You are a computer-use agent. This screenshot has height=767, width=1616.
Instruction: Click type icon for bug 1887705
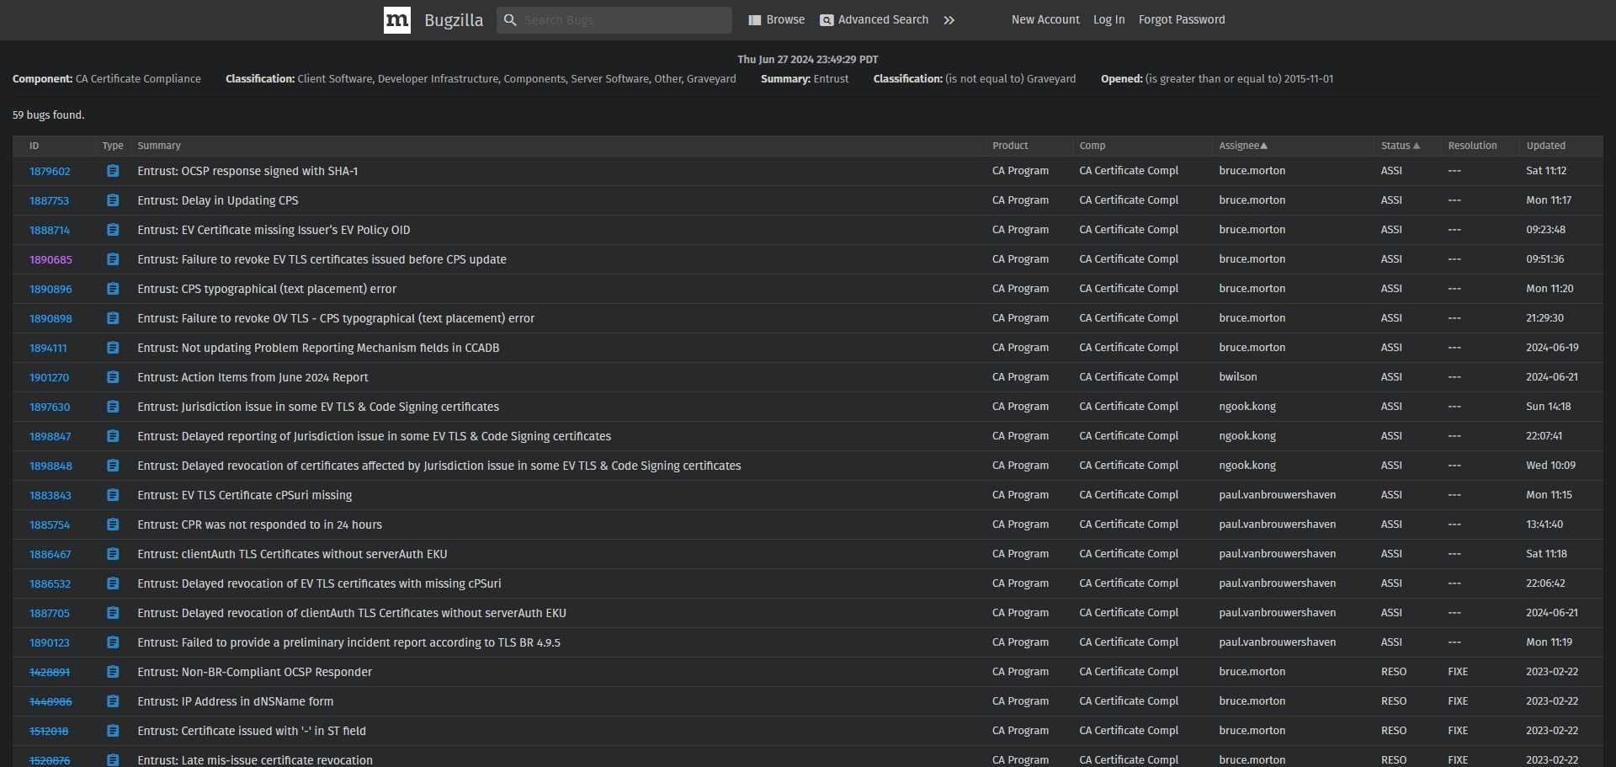pyautogui.click(x=113, y=613)
